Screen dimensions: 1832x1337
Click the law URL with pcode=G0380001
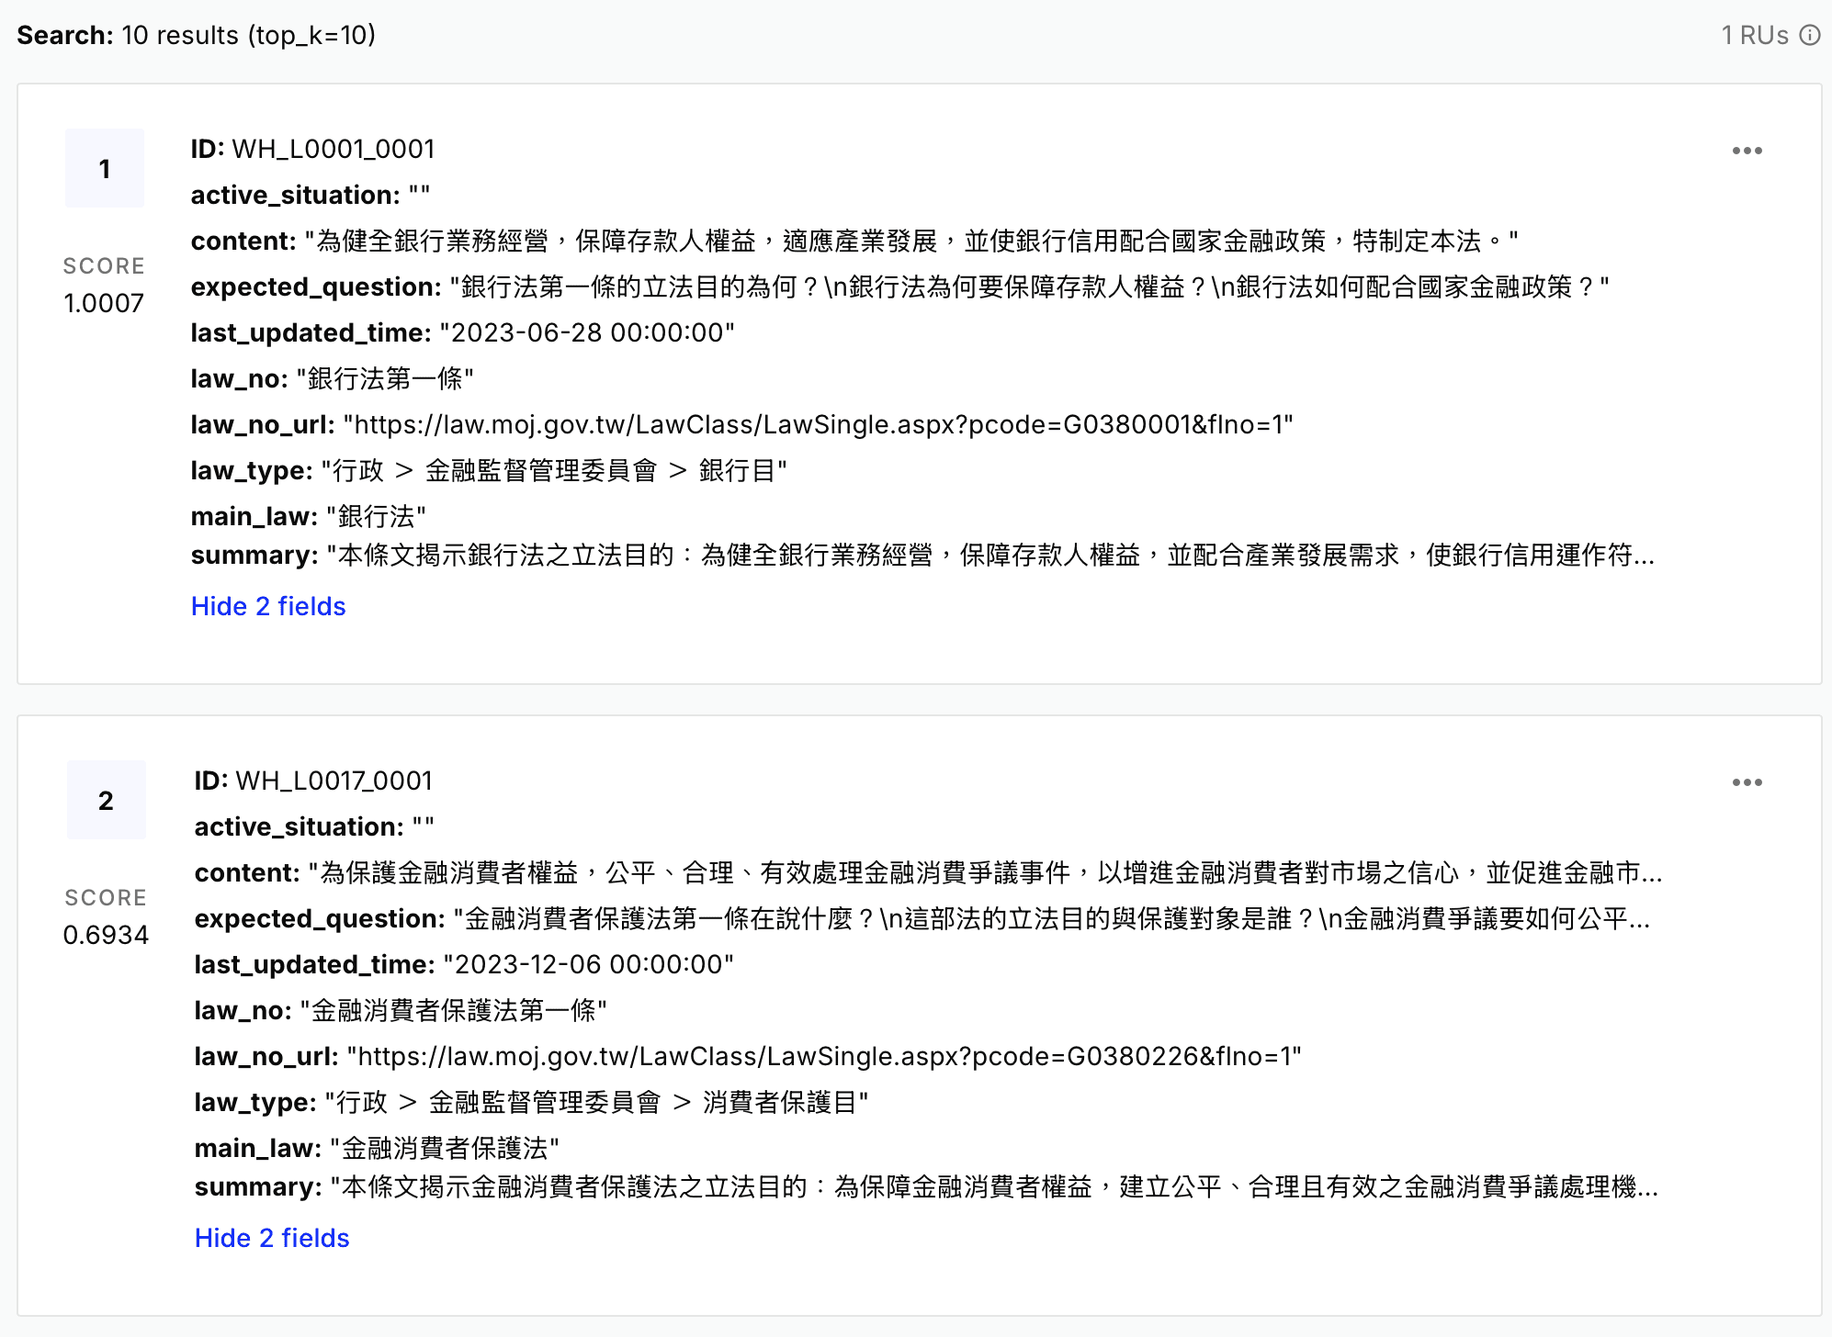pos(818,424)
